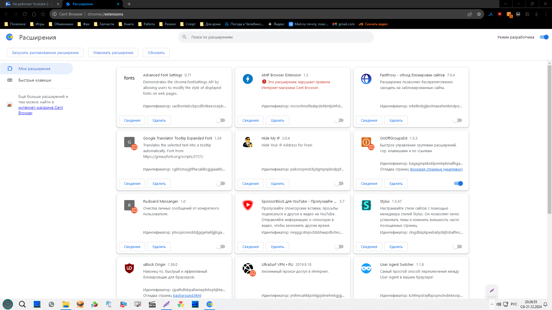Open WhatsApp from the taskbar

51,304
